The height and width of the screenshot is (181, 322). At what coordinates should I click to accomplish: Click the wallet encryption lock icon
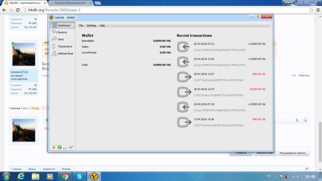pyautogui.click(x=54, y=147)
